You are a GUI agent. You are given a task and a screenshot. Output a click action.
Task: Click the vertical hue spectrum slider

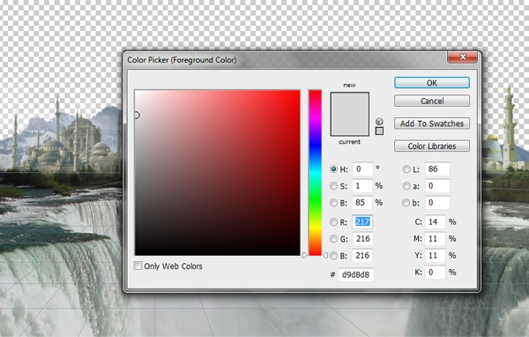pyautogui.click(x=315, y=173)
